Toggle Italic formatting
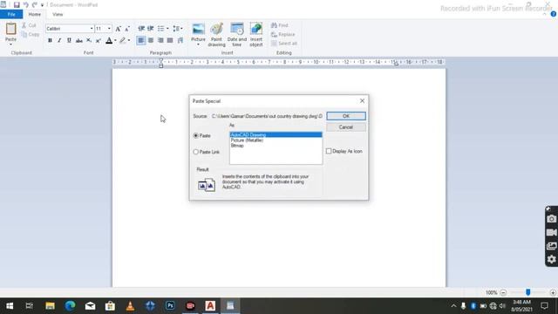 pyautogui.click(x=59, y=41)
